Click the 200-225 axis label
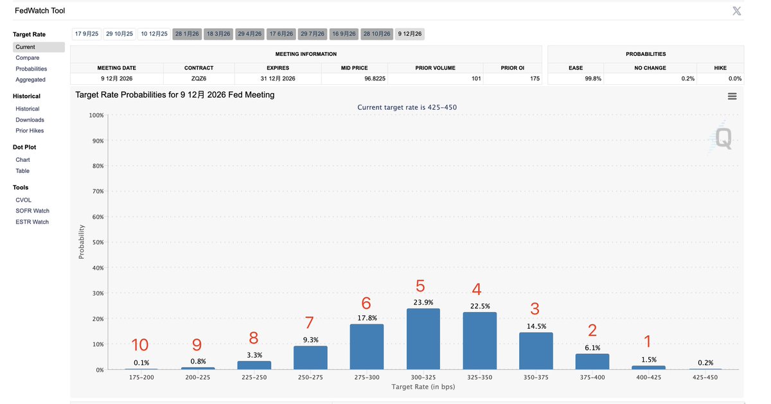This screenshot has width=771, height=404. 198,378
